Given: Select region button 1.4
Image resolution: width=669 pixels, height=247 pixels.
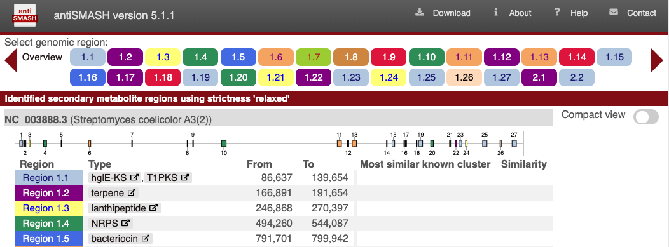Looking at the screenshot, I should point(200,57).
